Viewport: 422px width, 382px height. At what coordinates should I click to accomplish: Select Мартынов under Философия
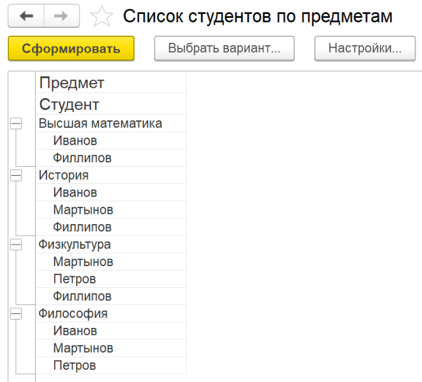click(x=83, y=348)
